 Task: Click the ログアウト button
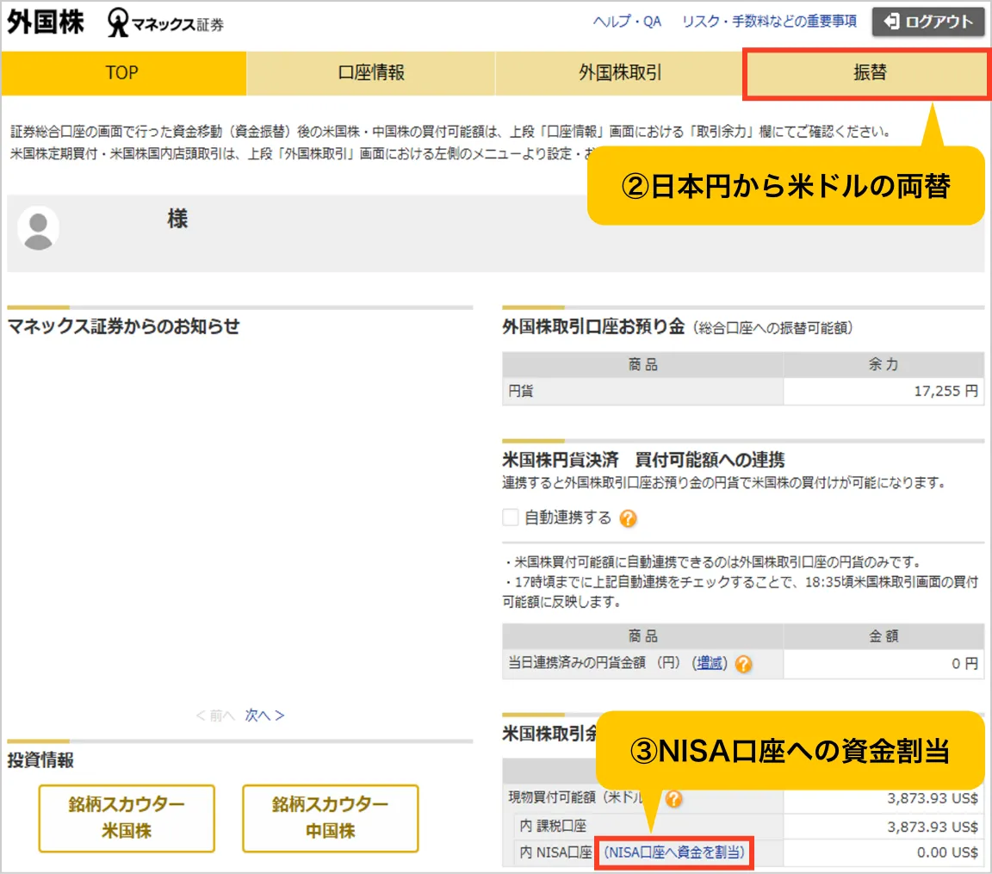927,22
